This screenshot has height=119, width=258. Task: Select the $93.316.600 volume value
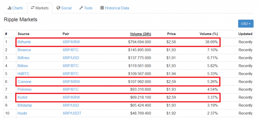[x=141, y=89]
